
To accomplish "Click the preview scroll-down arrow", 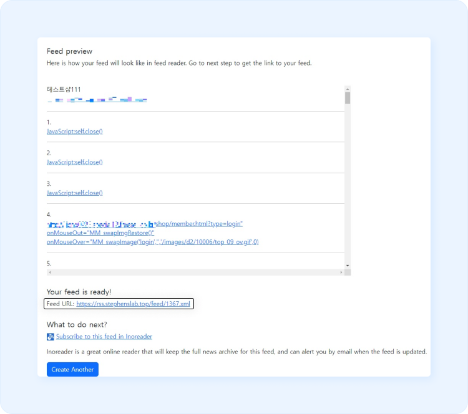I will [348, 266].
